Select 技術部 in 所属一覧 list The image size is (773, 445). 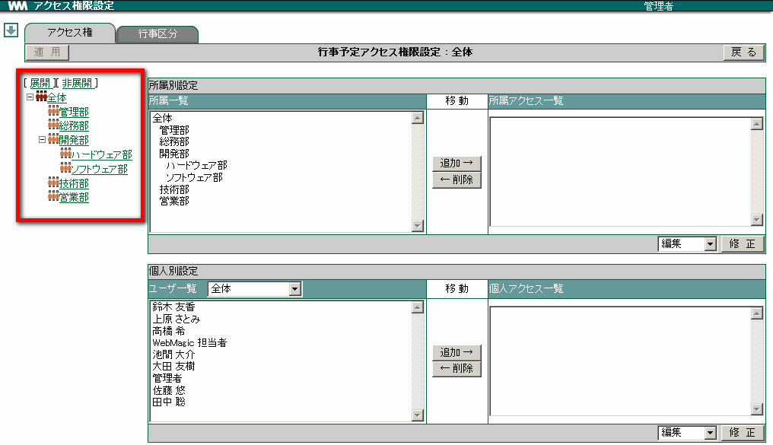tap(174, 189)
